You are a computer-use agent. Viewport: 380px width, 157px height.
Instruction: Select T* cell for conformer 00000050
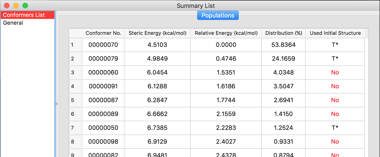[335, 128]
